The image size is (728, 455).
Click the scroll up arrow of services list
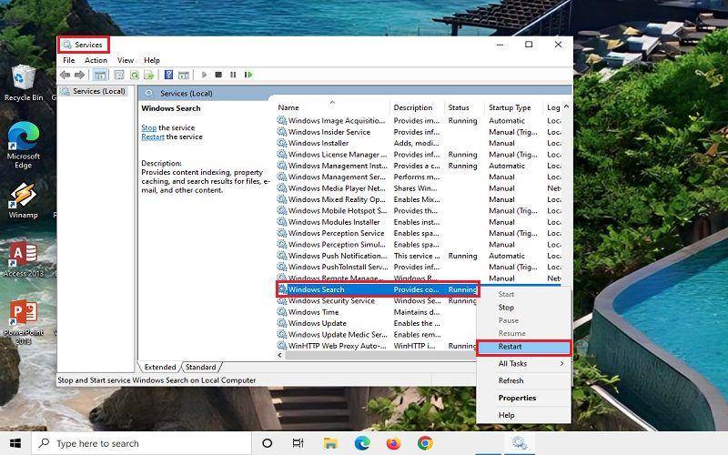(x=566, y=106)
